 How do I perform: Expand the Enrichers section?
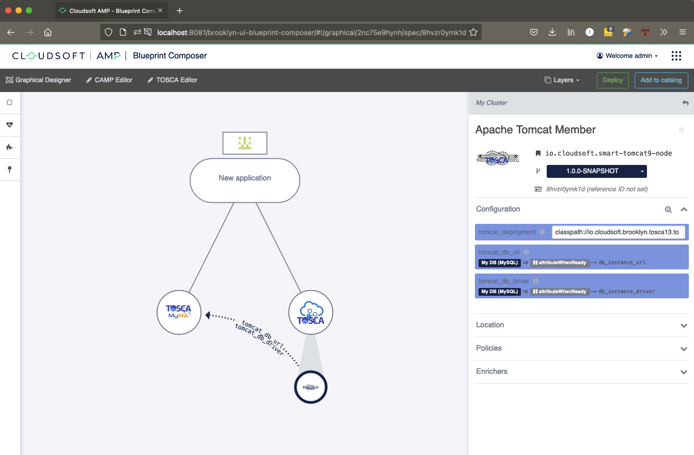click(582, 372)
